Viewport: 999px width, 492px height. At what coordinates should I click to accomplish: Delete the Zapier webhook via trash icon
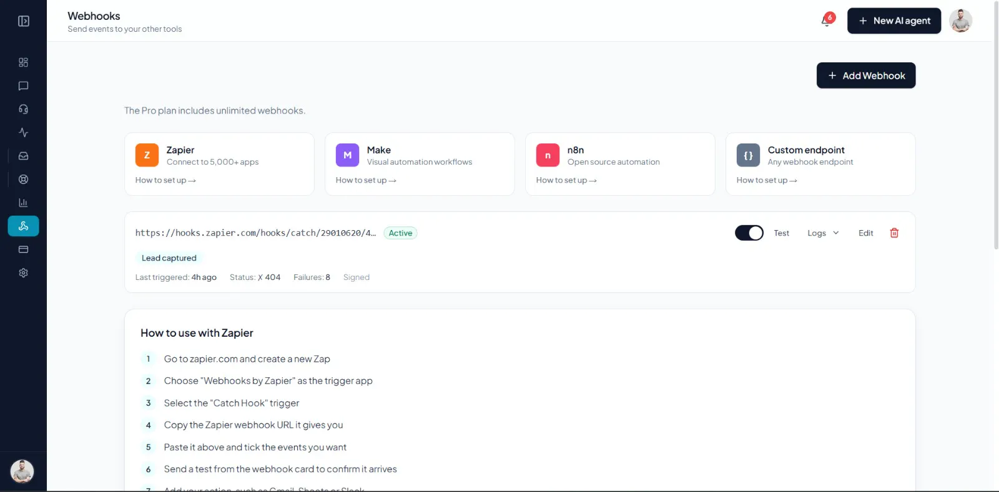pyautogui.click(x=894, y=233)
